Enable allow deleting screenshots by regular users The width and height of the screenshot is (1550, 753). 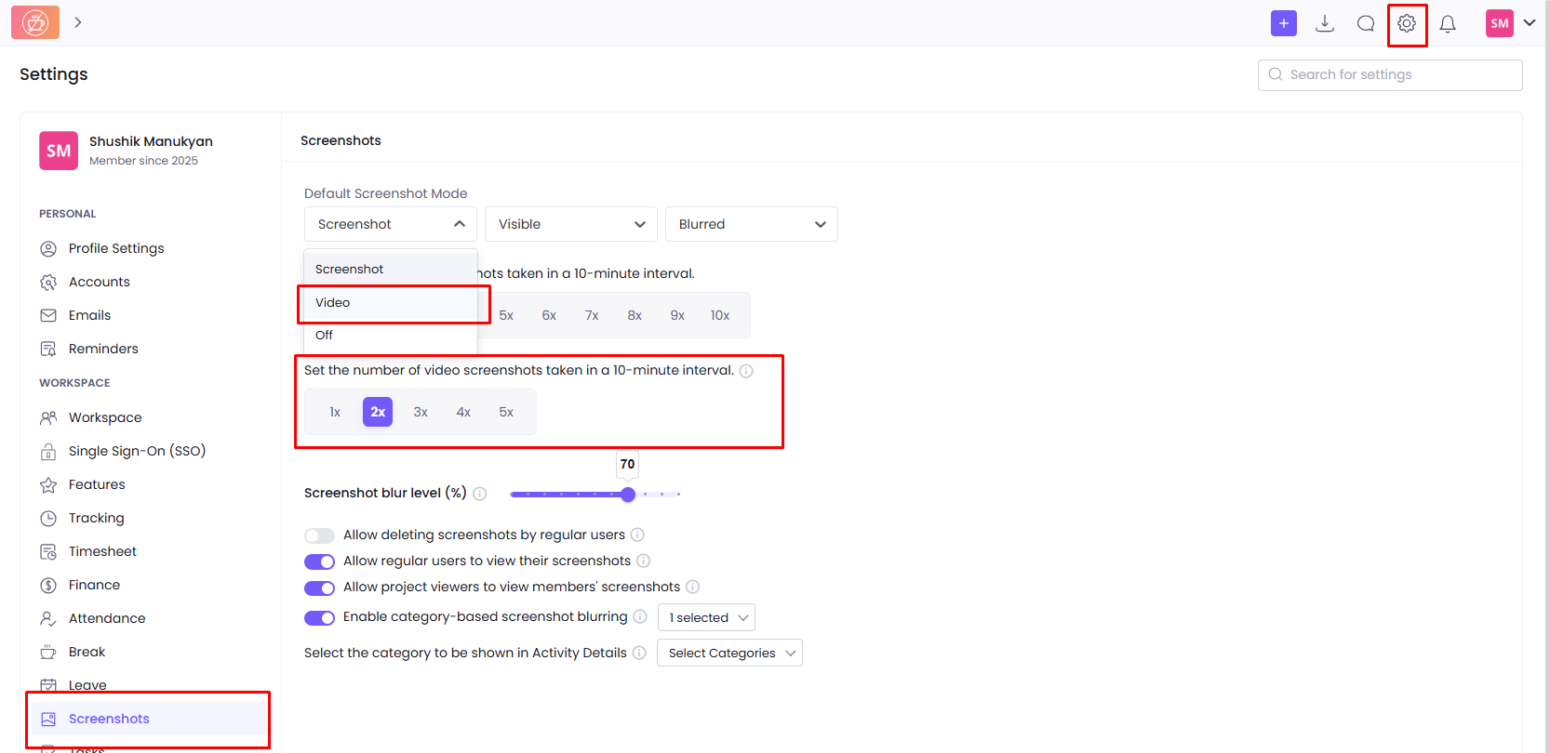tap(319, 535)
